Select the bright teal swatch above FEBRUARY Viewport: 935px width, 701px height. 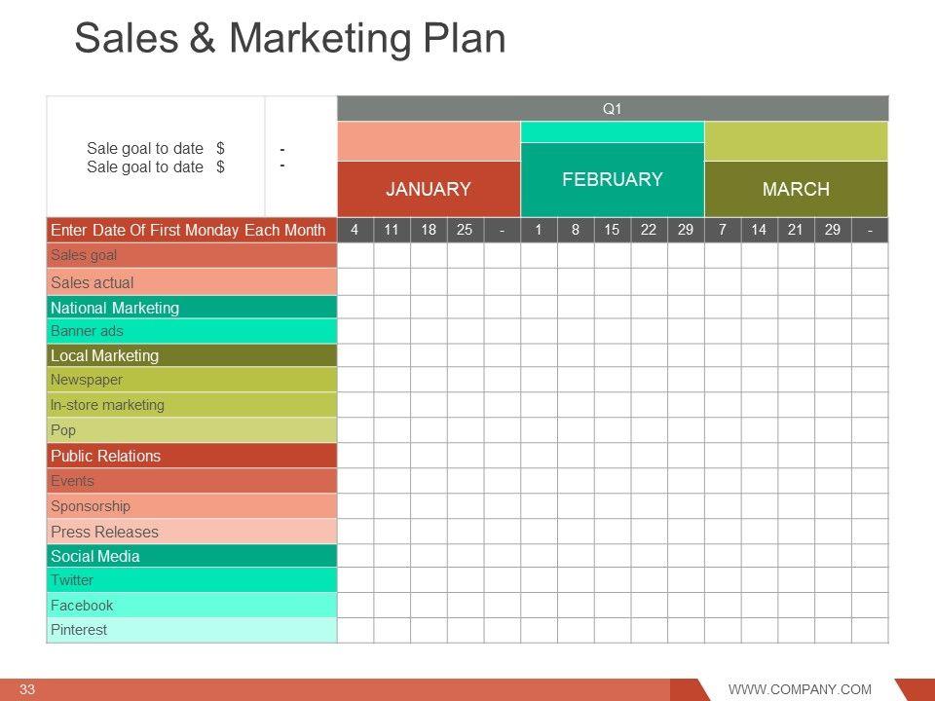click(612, 132)
